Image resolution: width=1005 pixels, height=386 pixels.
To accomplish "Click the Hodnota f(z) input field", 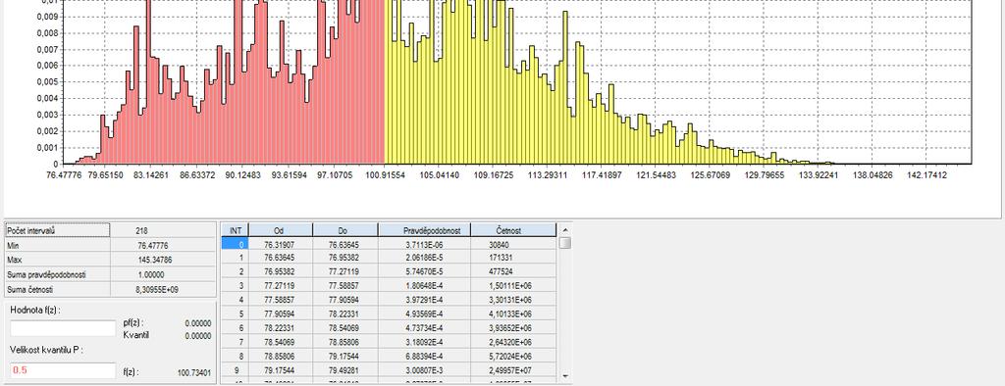I will [x=63, y=328].
